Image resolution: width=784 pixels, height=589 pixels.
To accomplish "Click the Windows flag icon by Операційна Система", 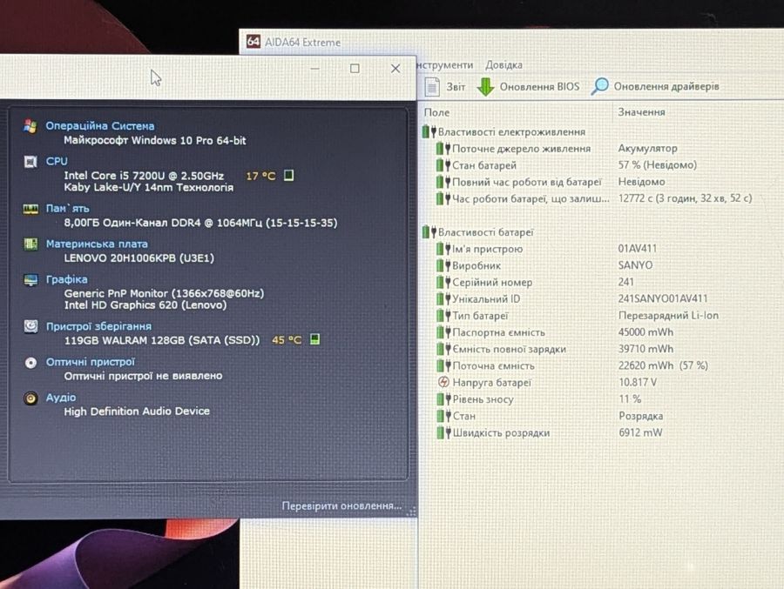I will point(30,126).
